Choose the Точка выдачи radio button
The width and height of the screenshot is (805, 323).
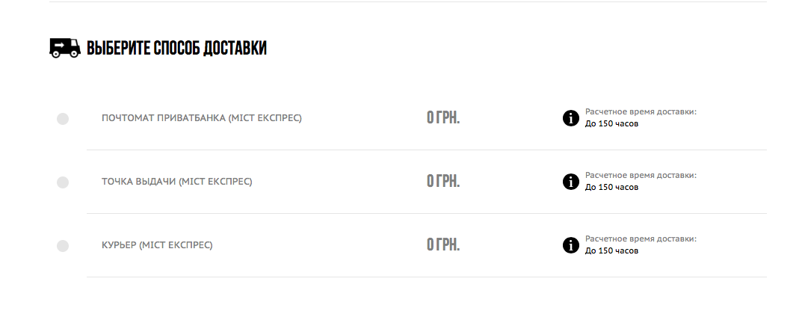63,182
